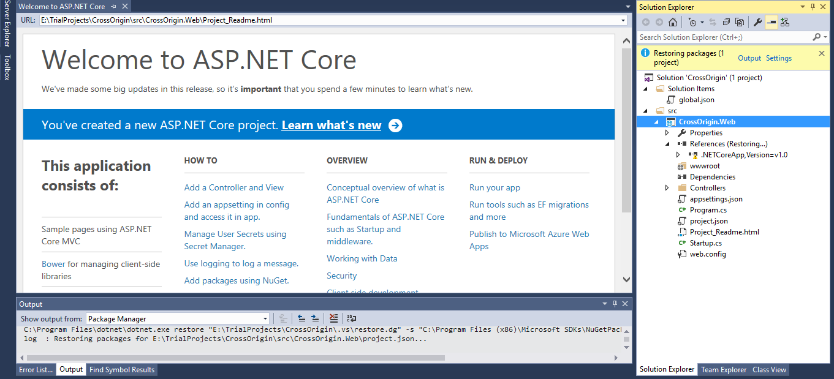Image resolution: width=834 pixels, height=379 pixels.
Task: Pin the Output panel
Action: point(615,304)
